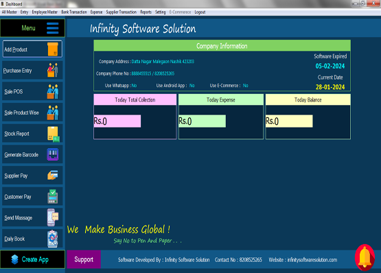Open Customer Pay from the sidebar
Viewport: 381px width, 273px height.
pos(32,196)
